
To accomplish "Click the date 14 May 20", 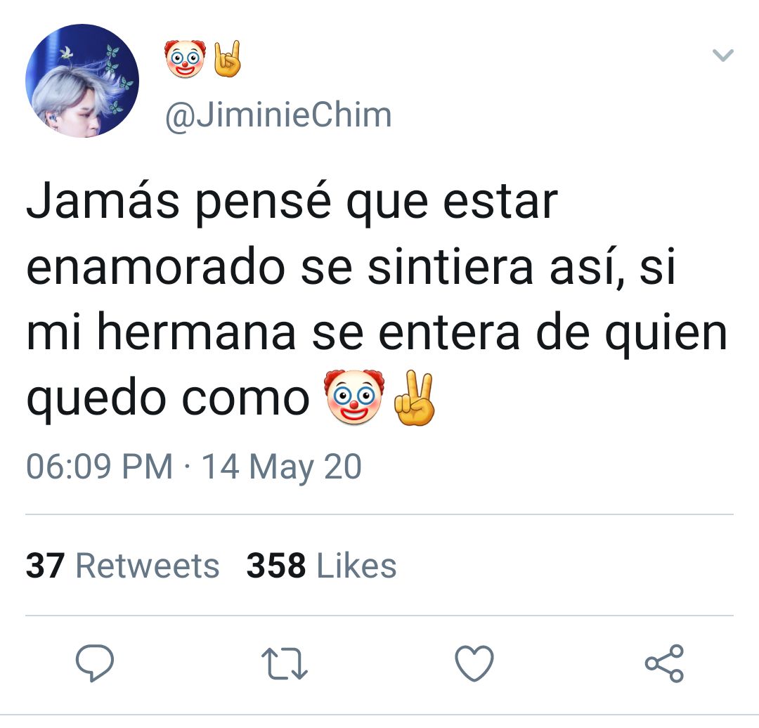I will 281,467.
